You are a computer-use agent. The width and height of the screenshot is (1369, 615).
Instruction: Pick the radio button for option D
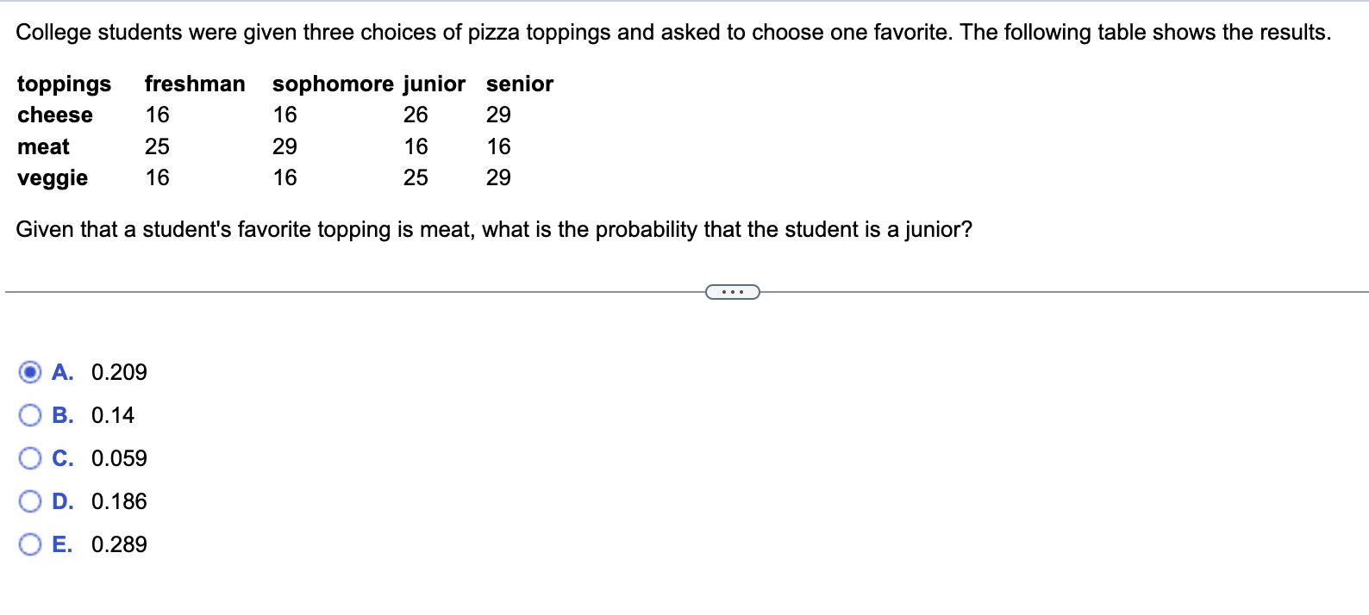tap(30, 501)
